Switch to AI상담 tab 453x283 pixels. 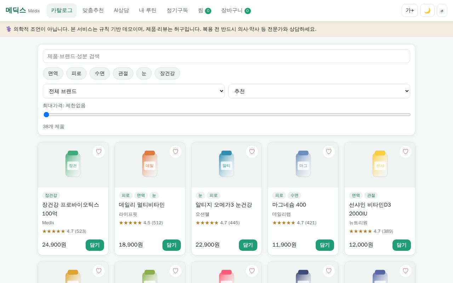point(121,11)
